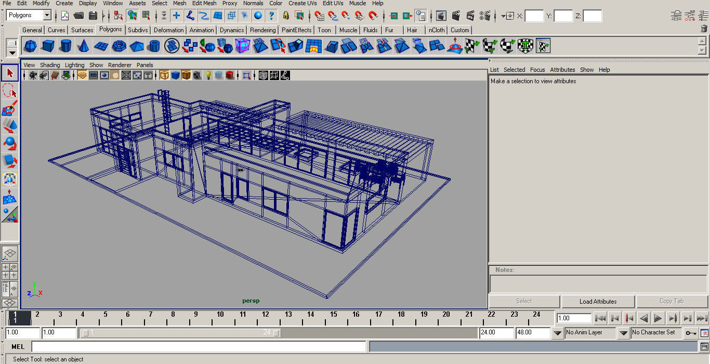
Task: Toggle Select by component type mode
Action: coord(147,15)
